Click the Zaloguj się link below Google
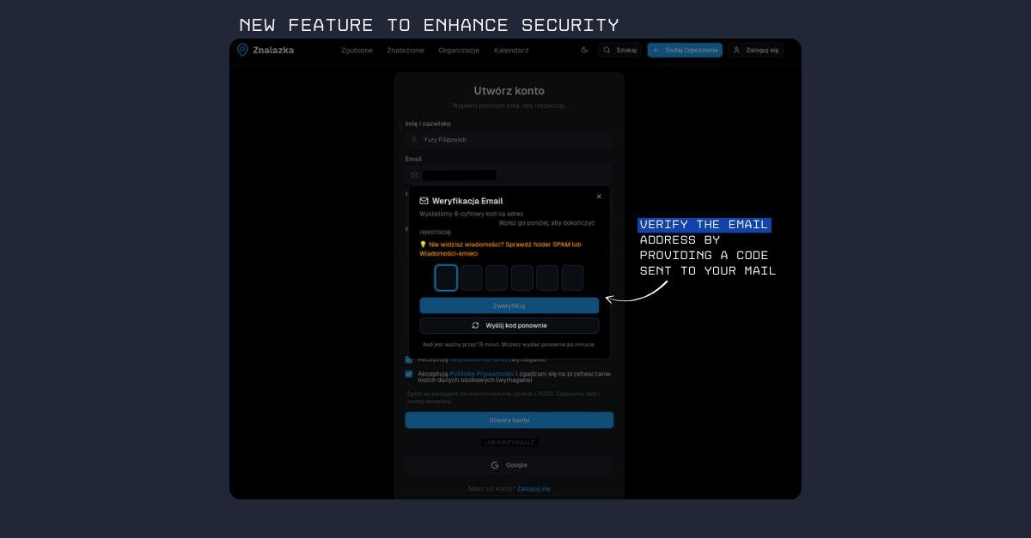The height and width of the screenshot is (538, 1031). coord(534,488)
